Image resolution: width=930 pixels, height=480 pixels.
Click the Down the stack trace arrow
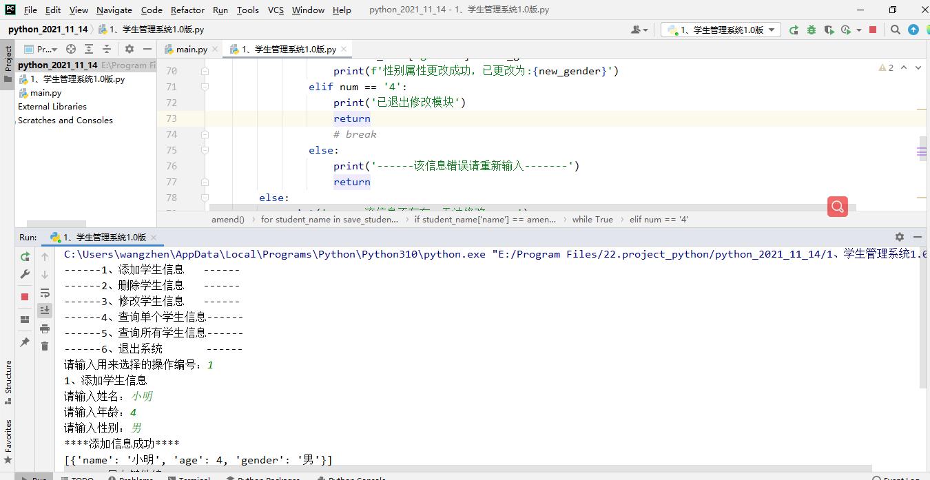(x=45, y=275)
